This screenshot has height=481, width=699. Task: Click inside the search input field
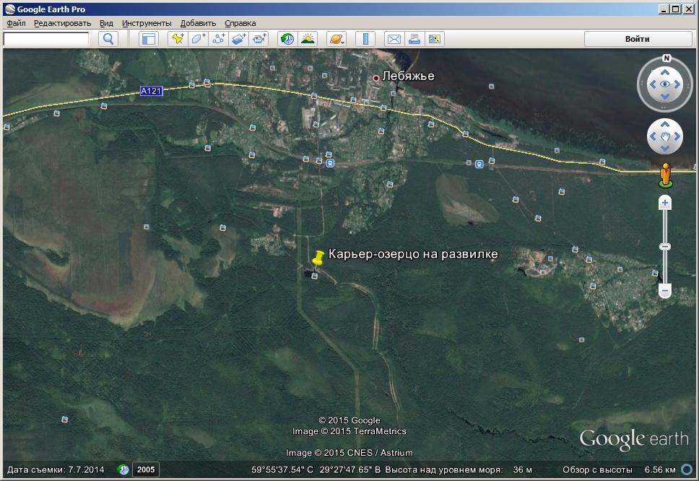point(46,39)
